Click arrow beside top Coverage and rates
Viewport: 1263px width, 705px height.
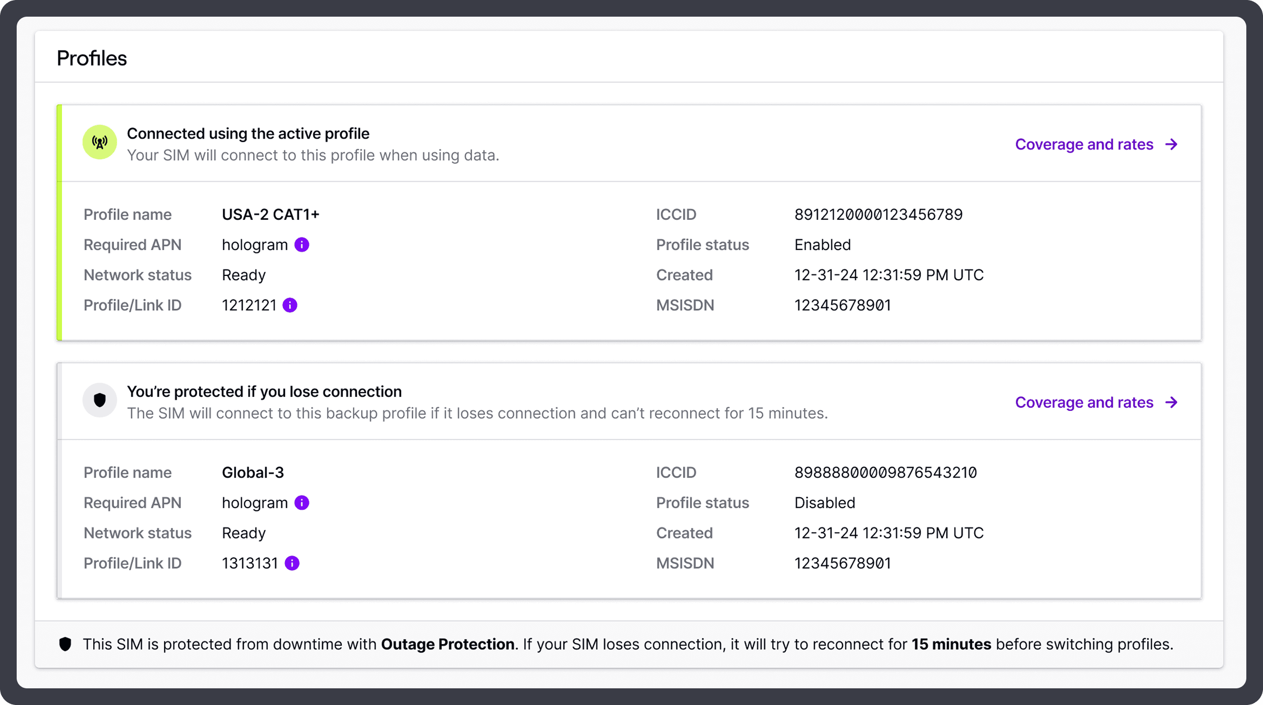[1172, 144]
